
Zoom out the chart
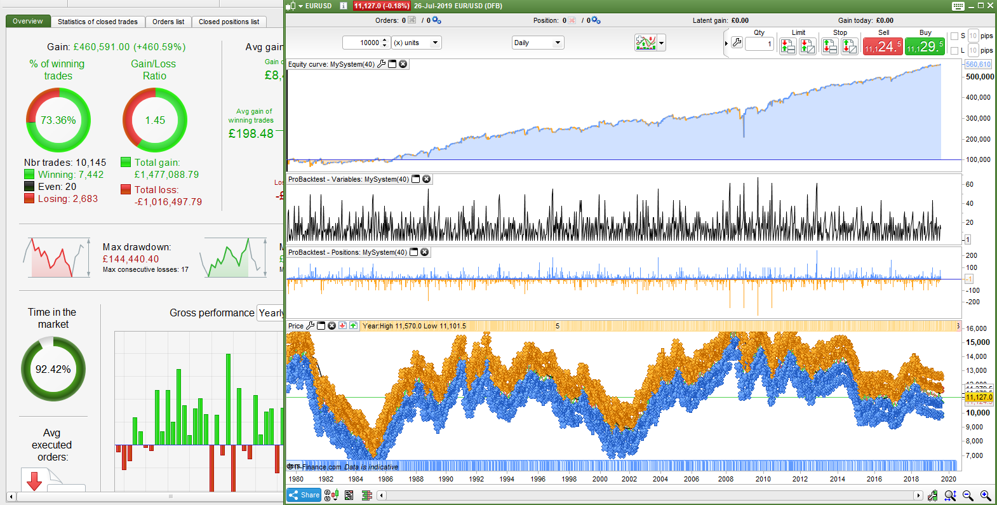click(x=968, y=495)
